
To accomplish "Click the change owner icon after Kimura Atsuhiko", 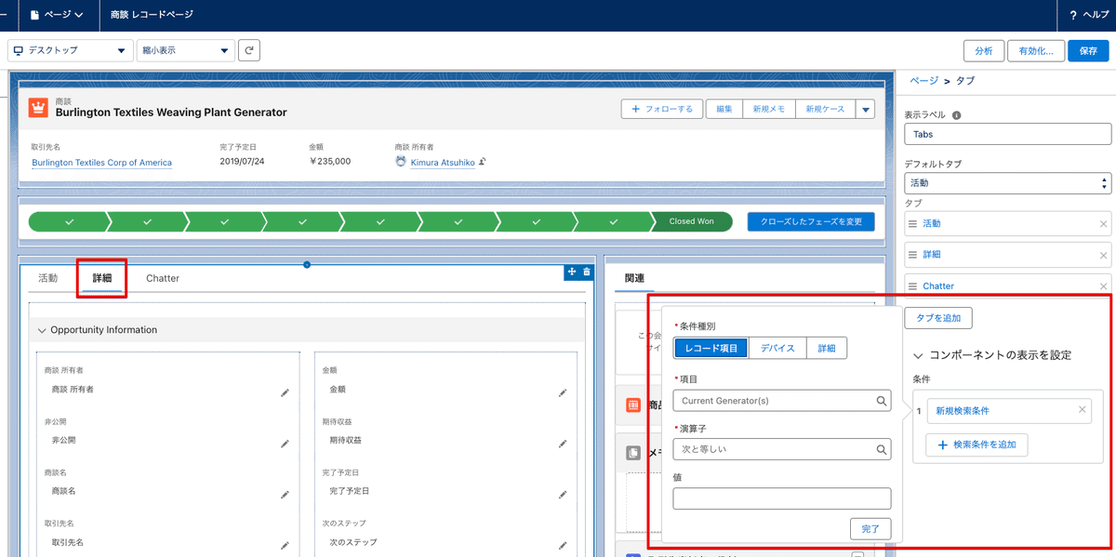I will point(483,162).
